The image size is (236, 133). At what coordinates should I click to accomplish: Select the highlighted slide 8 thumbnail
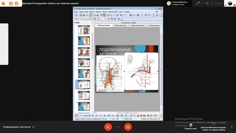[x=84, y=85]
